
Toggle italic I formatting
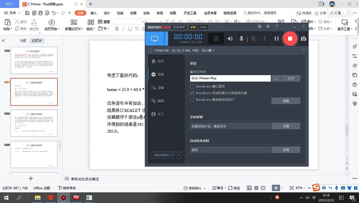point(123,29)
